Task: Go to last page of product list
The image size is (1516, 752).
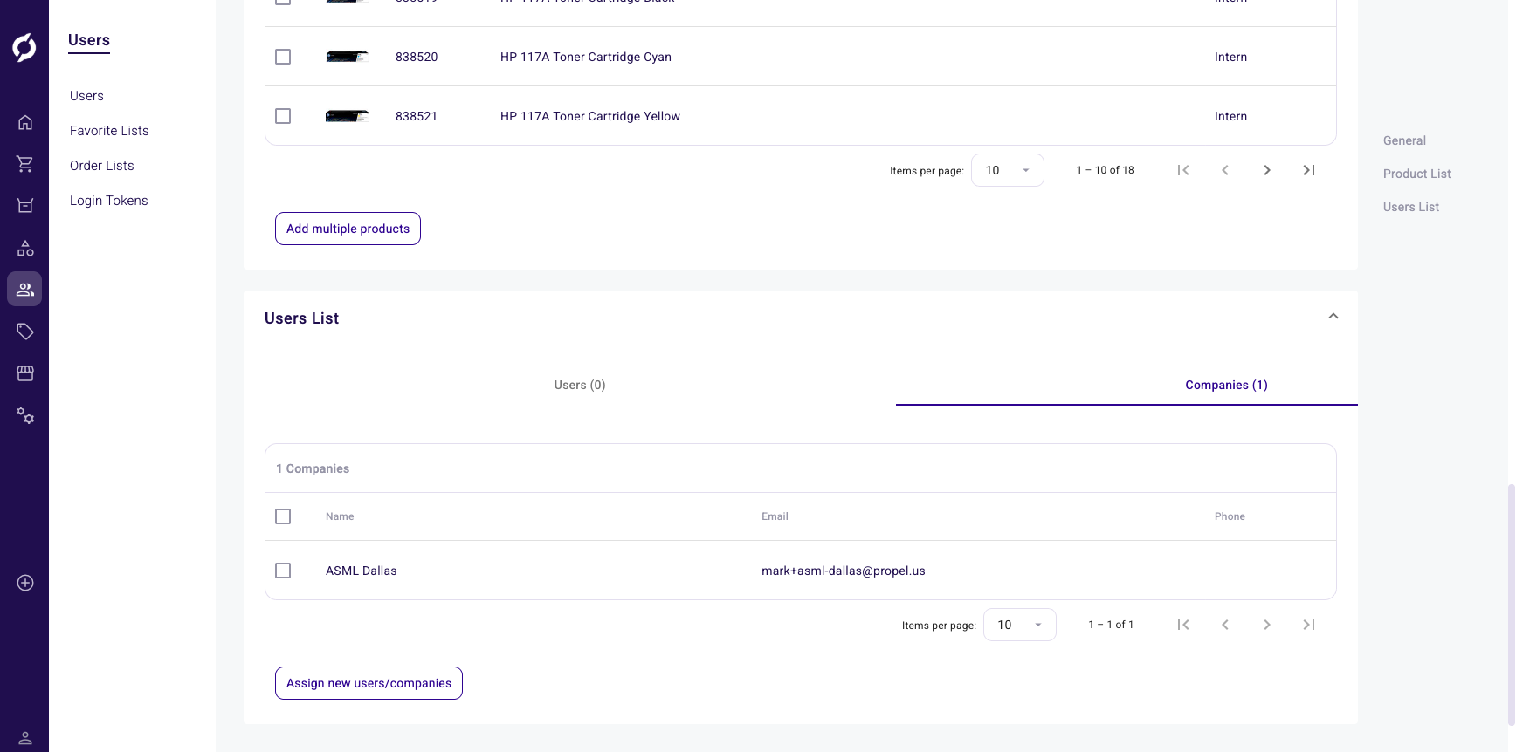Action: click(x=1309, y=170)
